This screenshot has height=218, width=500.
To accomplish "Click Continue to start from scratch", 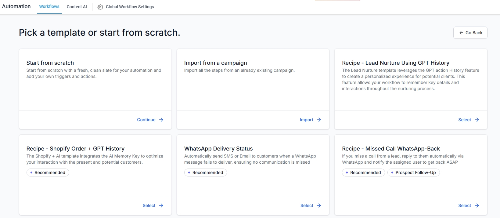I will [146, 120].
